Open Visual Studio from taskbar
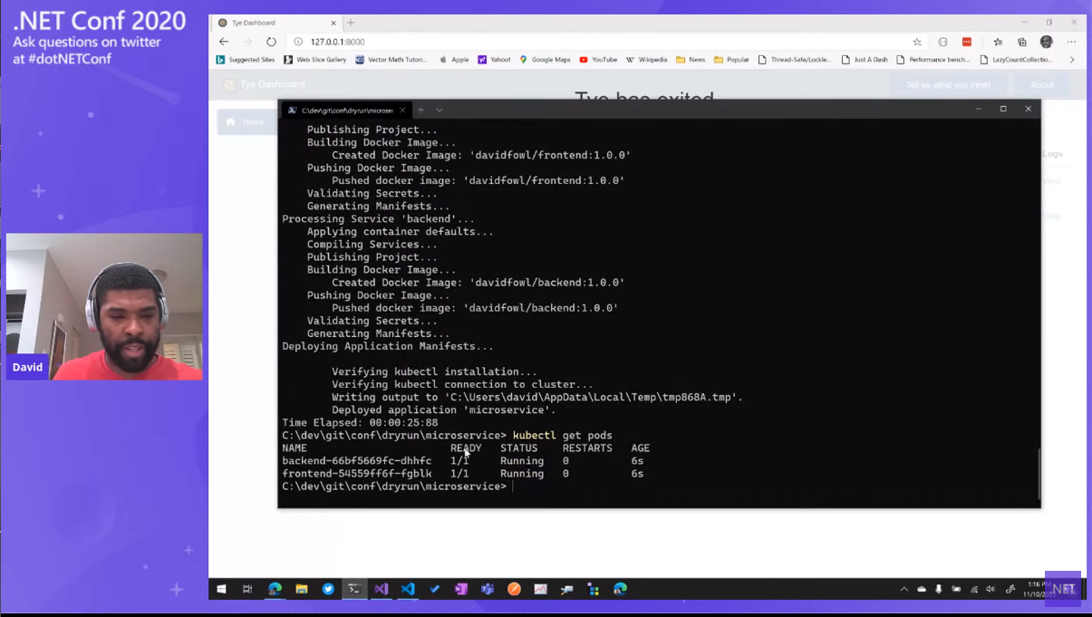The width and height of the screenshot is (1092, 617). point(382,589)
